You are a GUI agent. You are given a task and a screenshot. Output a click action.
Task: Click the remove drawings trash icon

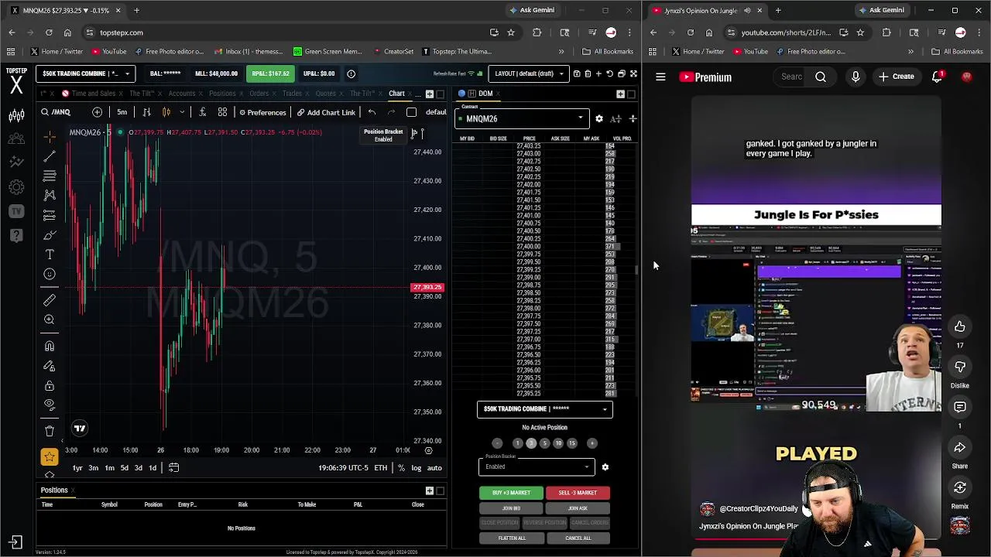(50, 430)
